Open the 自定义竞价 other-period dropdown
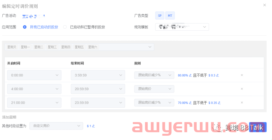 pyautogui.click(x=56, y=126)
